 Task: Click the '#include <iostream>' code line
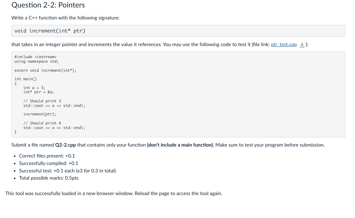(x=35, y=57)
